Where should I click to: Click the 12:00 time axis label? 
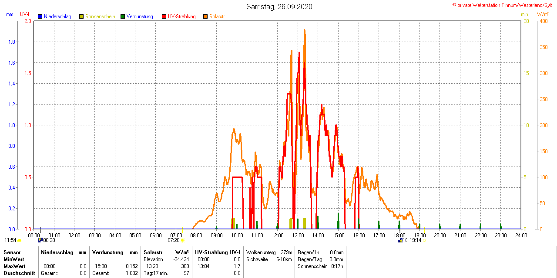tap(278, 235)
